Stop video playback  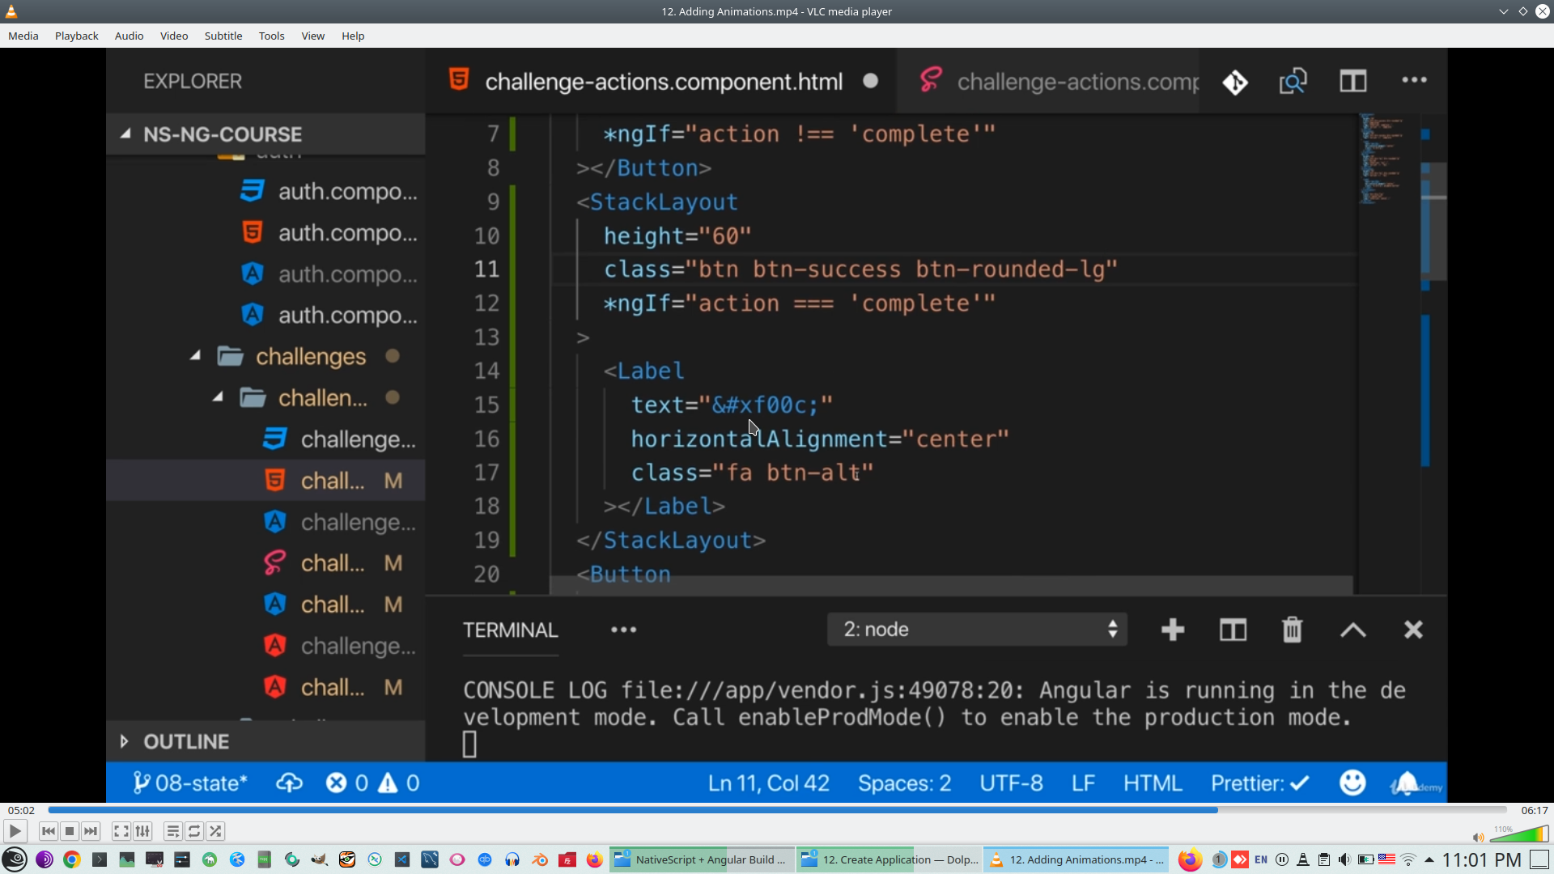[x=70, y=831]
